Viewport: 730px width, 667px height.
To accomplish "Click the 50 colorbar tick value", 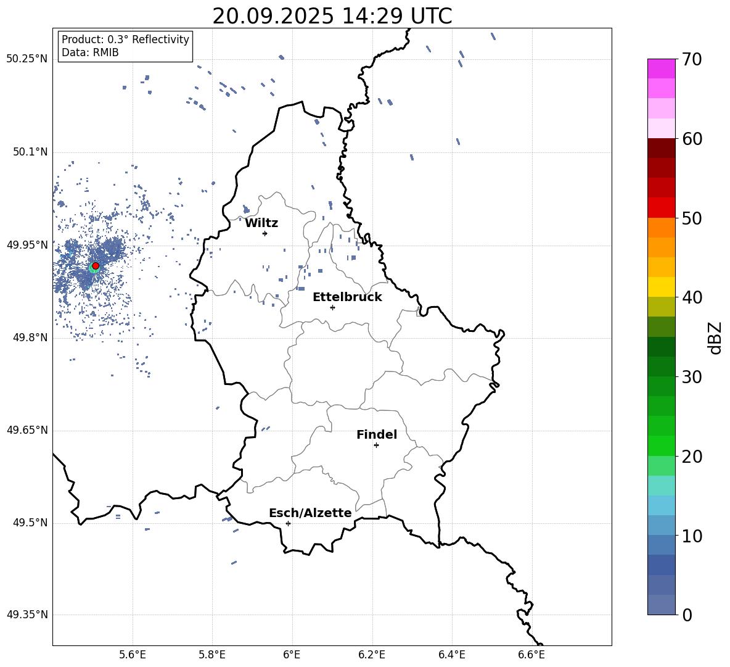I will 692,218.
